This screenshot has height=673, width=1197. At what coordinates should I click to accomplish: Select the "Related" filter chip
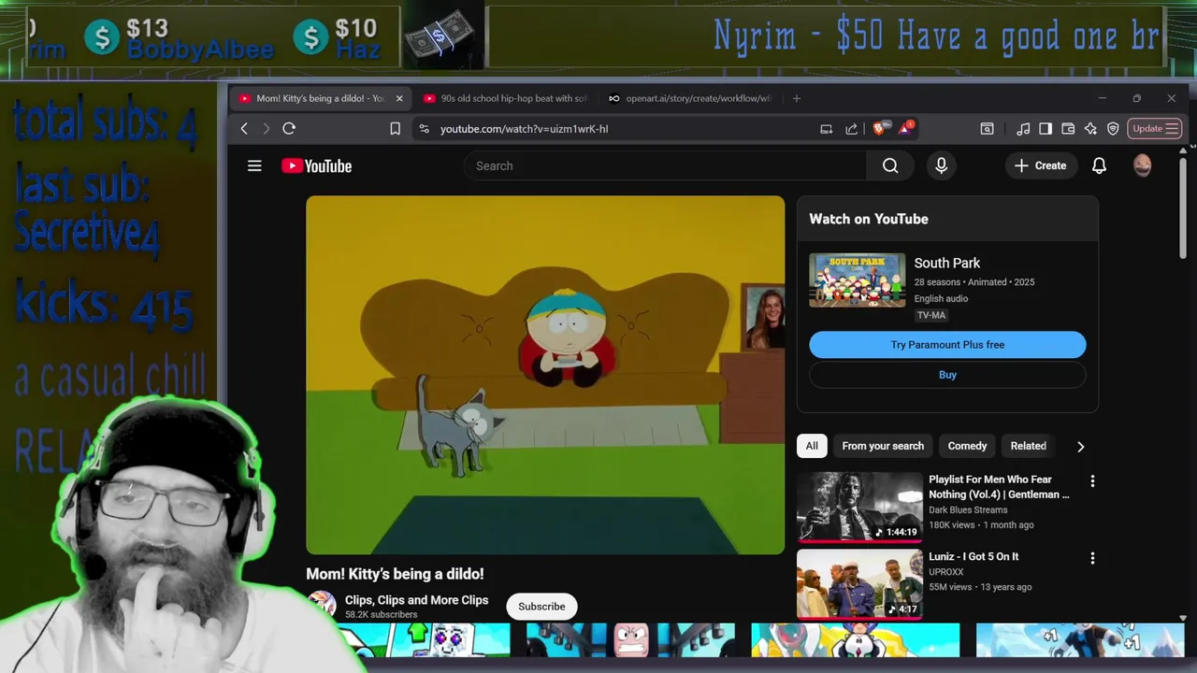pos(1028,446)
